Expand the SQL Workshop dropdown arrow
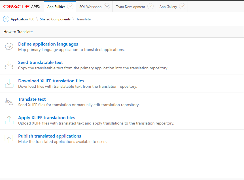 [107, 7]
